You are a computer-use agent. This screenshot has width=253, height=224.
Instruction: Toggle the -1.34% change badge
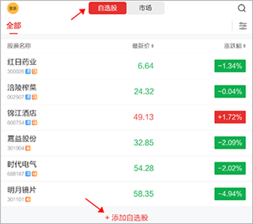coord(230,66)
